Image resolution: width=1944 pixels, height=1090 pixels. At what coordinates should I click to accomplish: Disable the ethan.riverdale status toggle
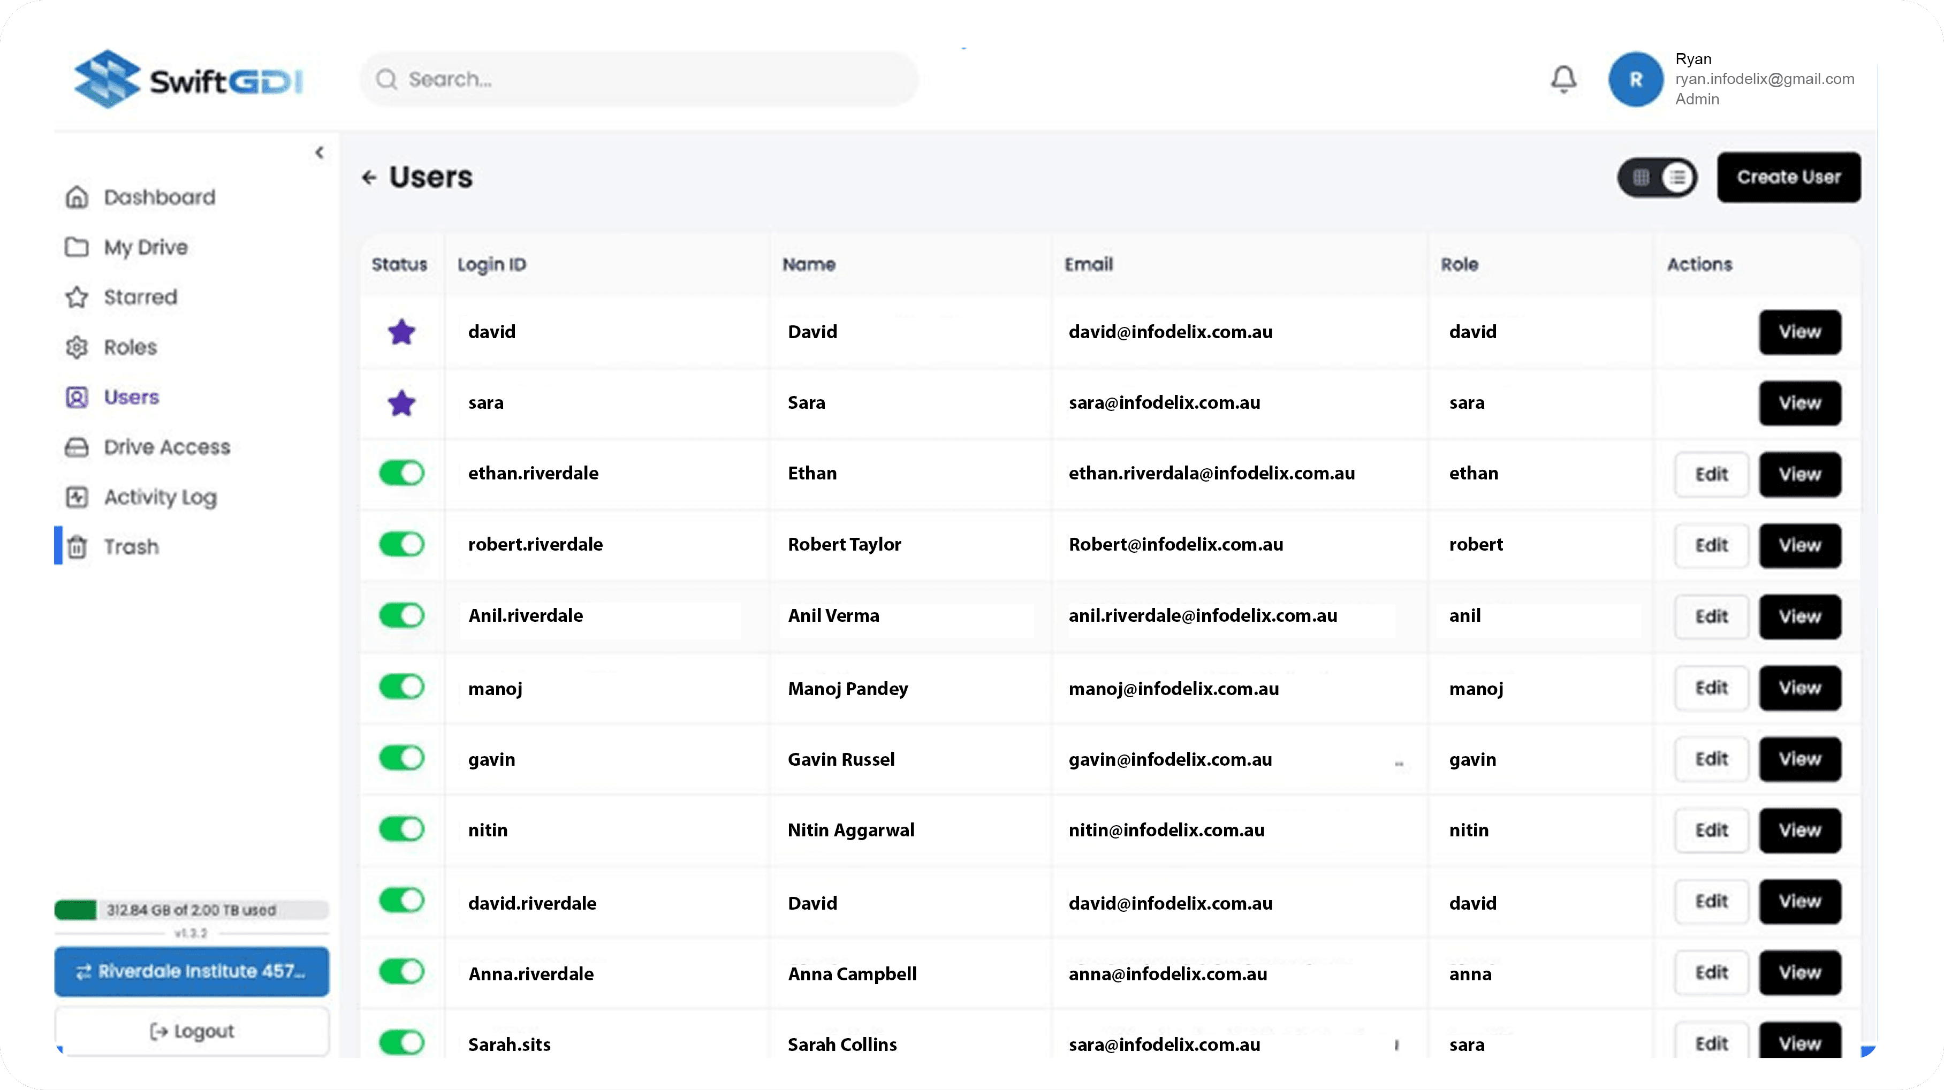click(x=401, y=474)
